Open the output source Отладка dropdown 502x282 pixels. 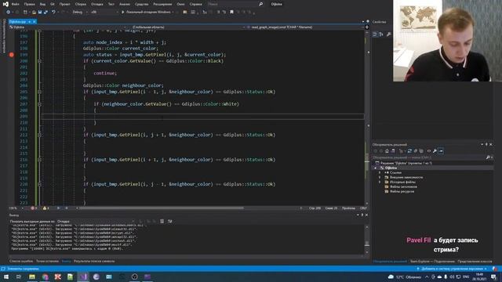tap(96, 221)
